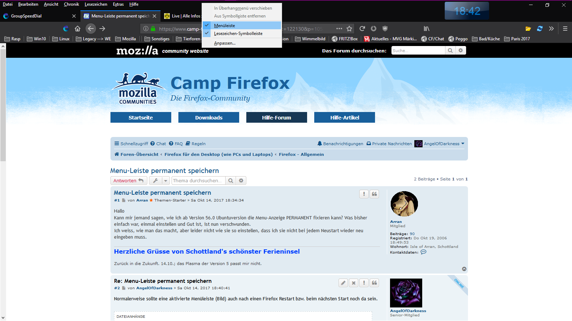Screen dimensions: 572x321
Task: Open the Sonstiges bookmarks folder
Action: [x=157, y=39]
